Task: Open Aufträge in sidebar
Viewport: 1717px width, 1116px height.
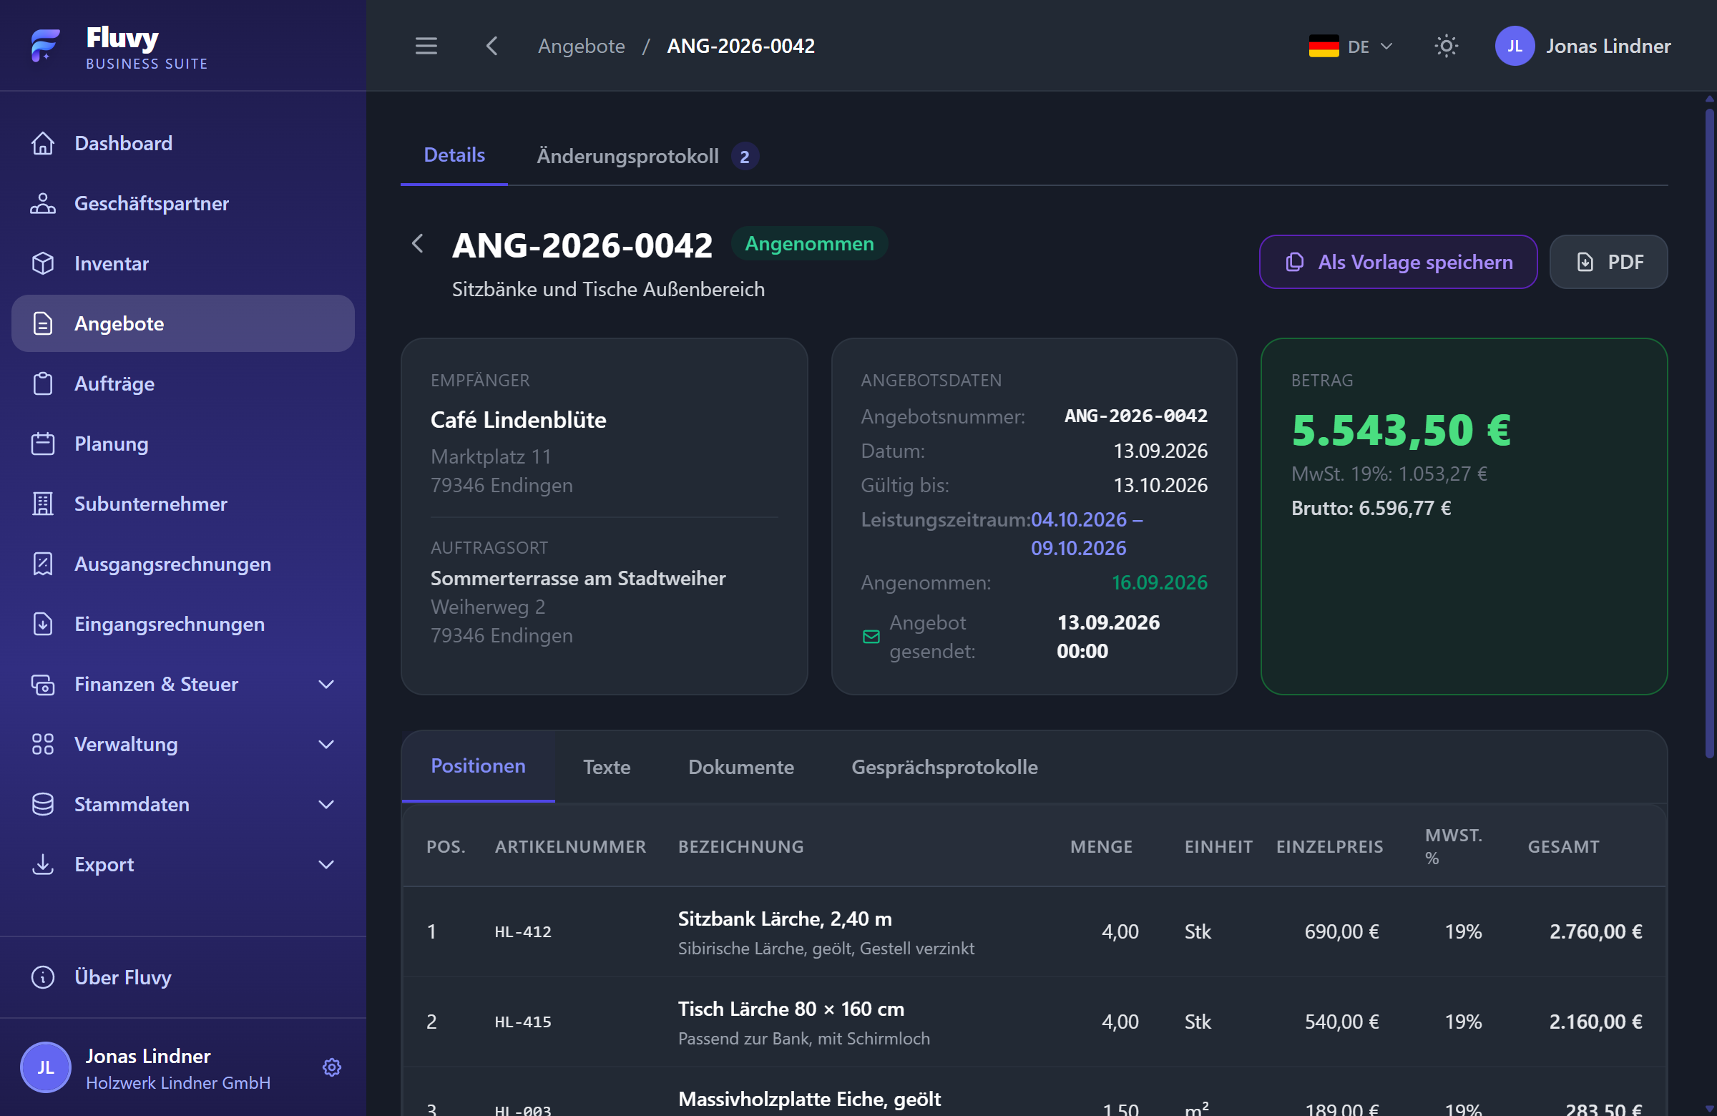Action: [183, 383]
